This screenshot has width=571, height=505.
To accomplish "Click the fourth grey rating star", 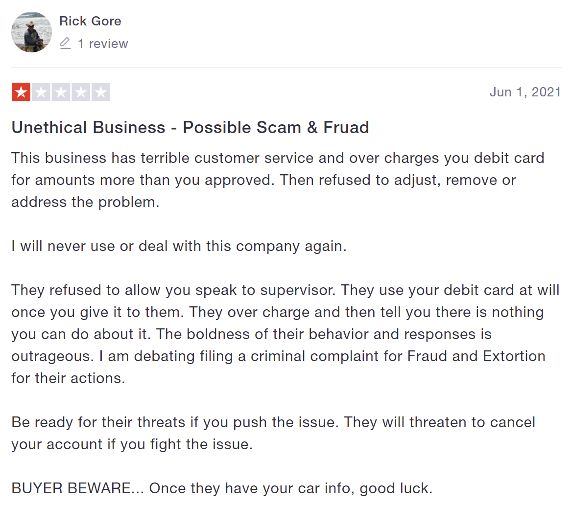I will point(81,92).
